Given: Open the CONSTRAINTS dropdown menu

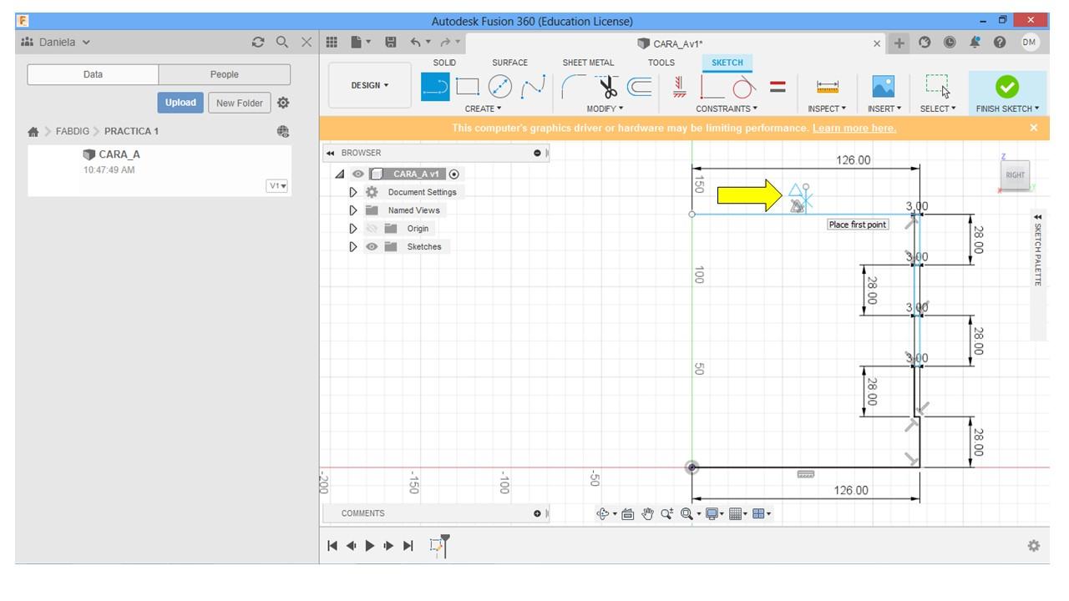Looking at the screenshot, I should coord(727,109).
